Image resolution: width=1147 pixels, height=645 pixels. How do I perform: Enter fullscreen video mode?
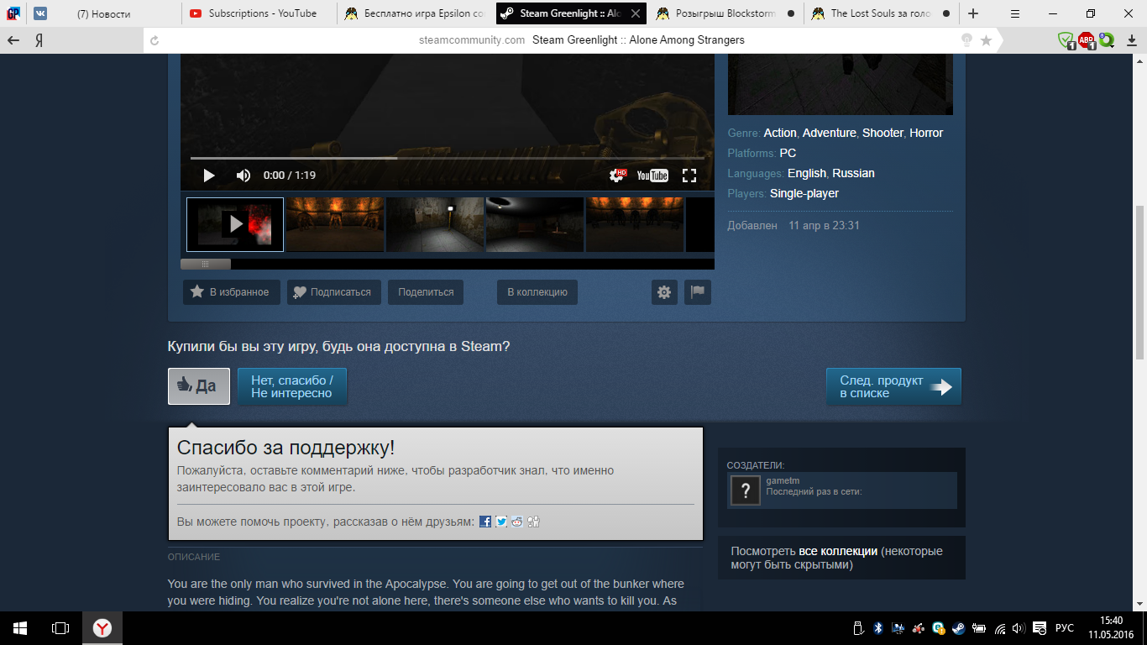point(689,176)
